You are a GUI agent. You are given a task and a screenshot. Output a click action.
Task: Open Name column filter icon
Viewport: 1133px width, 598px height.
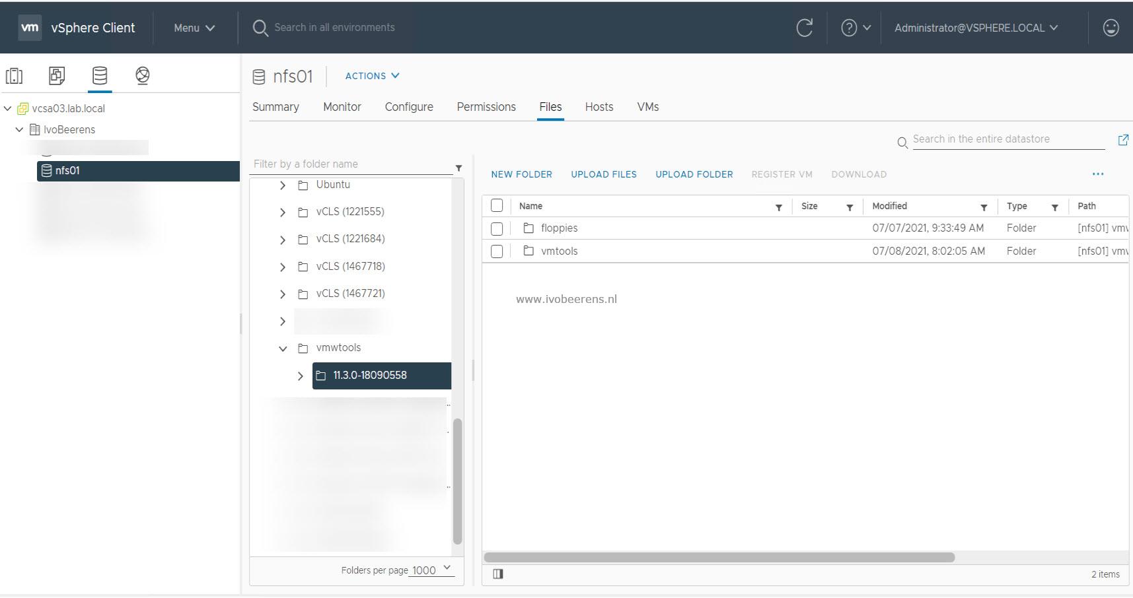778,207
